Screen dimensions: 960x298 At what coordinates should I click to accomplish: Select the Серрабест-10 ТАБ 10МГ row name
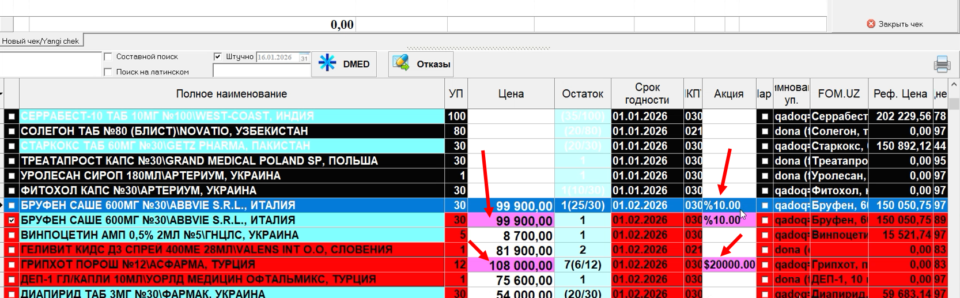(x=232, y=116)
